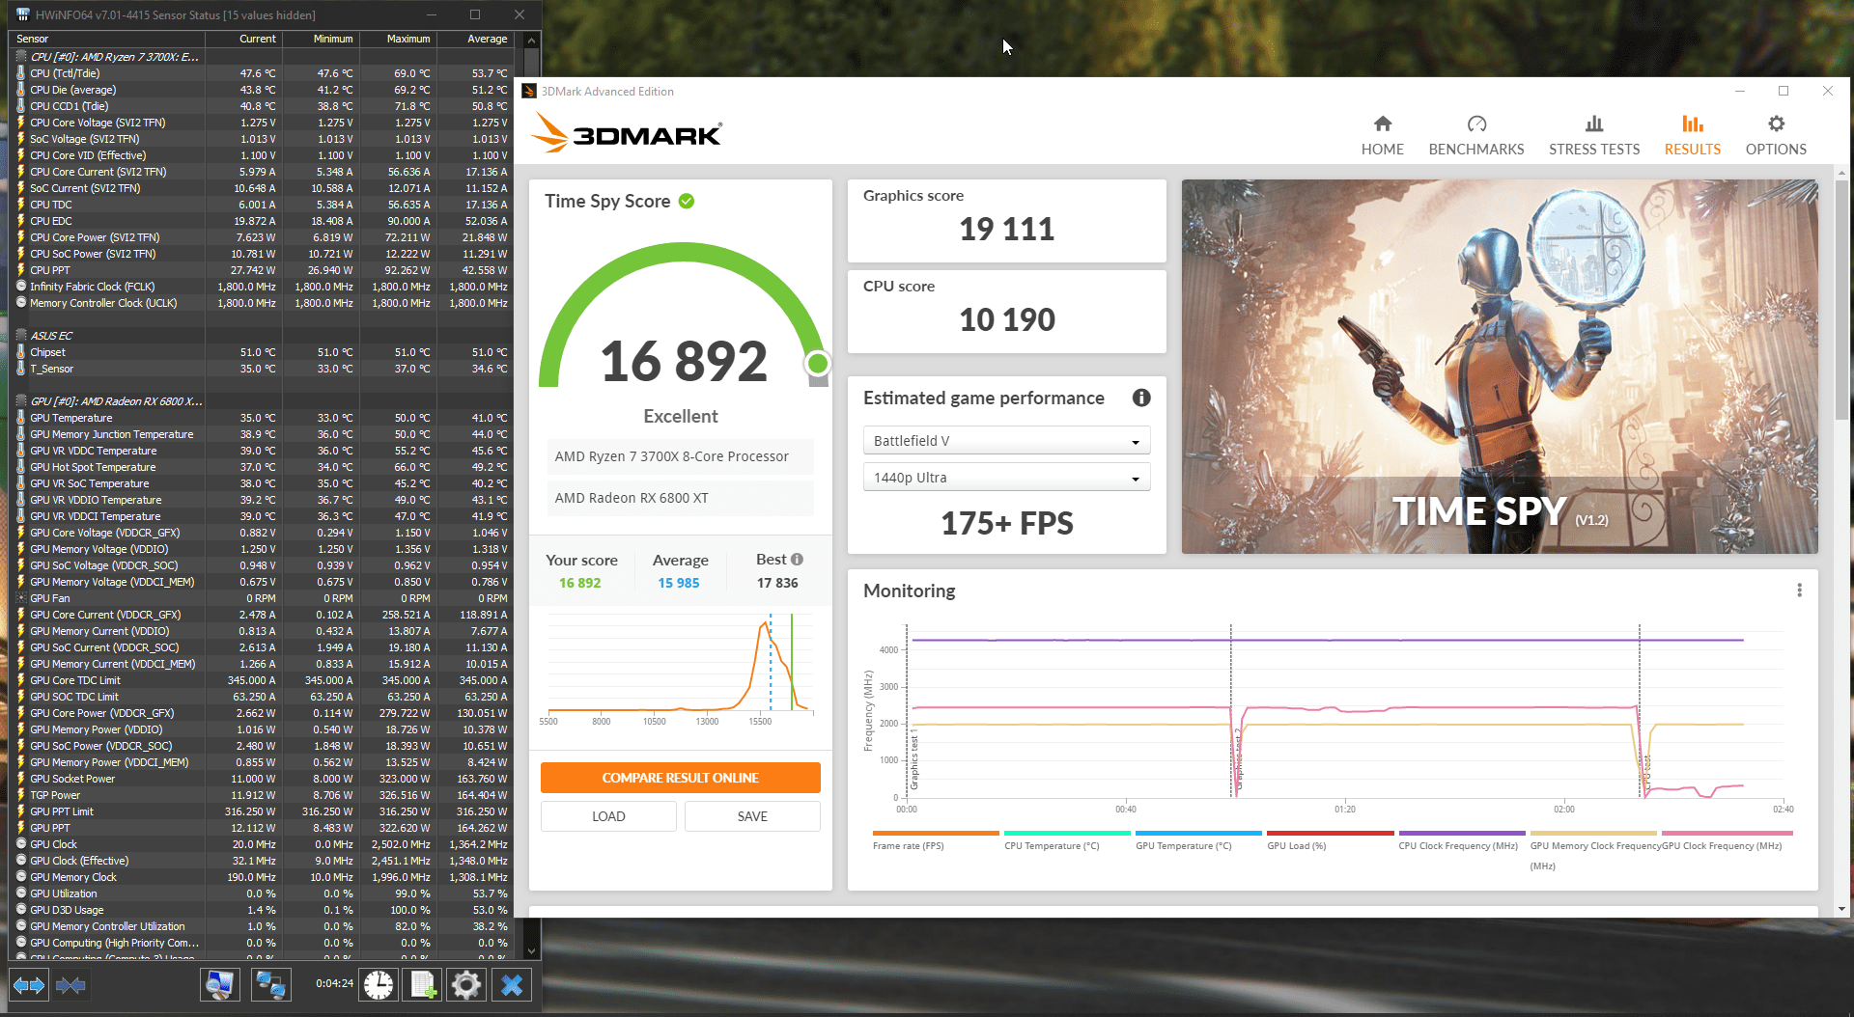Select the GPU Socket Power row
The image size is (1854, 1017).
pos(261,779)
